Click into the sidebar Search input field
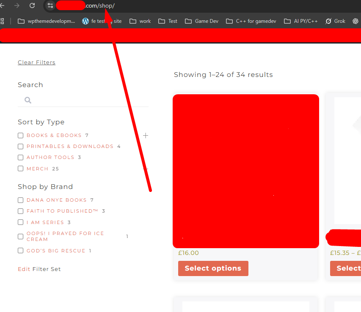361x312 pixels. [x=89, y=100]
